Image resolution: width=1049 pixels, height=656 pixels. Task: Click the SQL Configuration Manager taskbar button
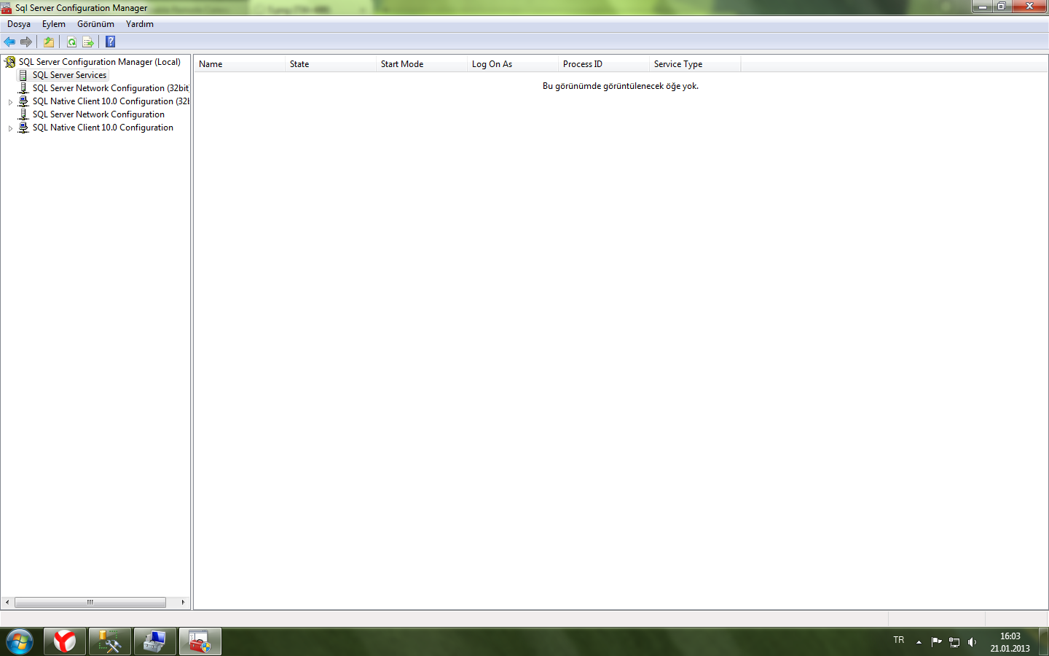(200, 641)
